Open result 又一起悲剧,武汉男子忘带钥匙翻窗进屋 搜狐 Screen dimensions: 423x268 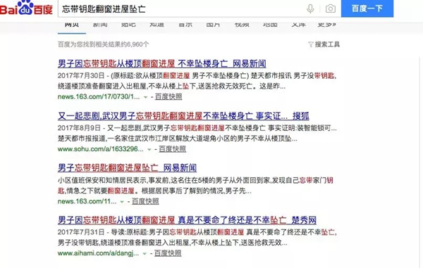point(183,116)
